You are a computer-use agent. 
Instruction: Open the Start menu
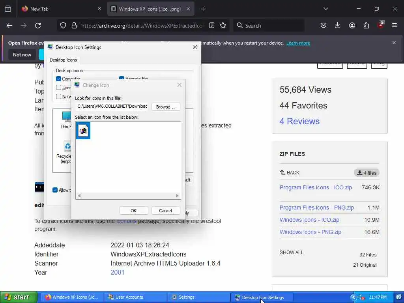pos(18,297)
